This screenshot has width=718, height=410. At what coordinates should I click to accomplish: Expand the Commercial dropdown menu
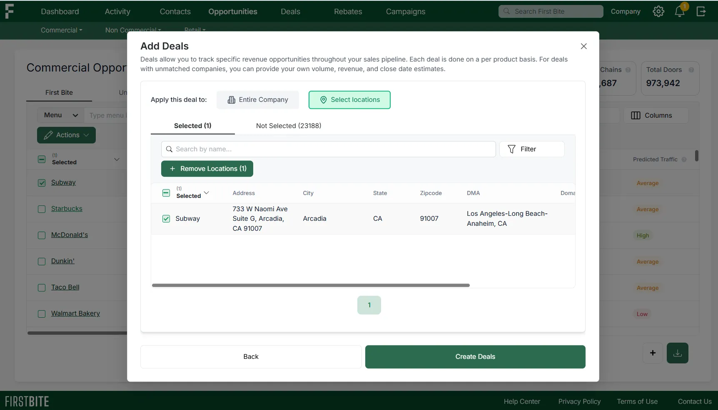(x=62, y=30)
